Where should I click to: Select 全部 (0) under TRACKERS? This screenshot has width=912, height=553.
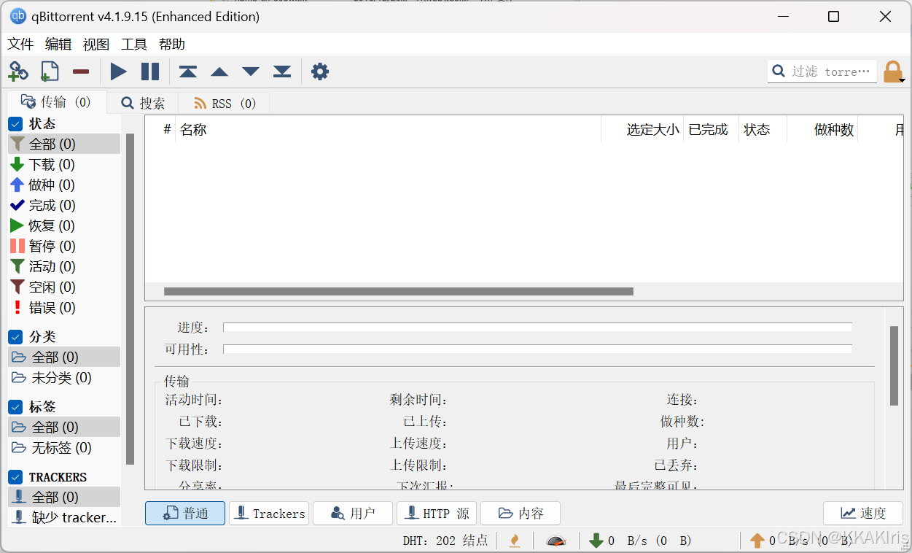64,498
